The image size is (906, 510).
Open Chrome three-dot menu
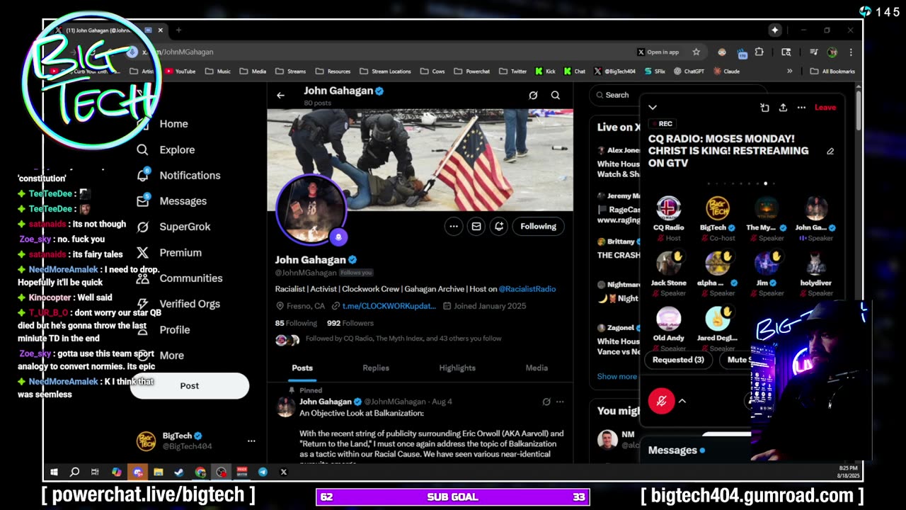pos(851,52)
